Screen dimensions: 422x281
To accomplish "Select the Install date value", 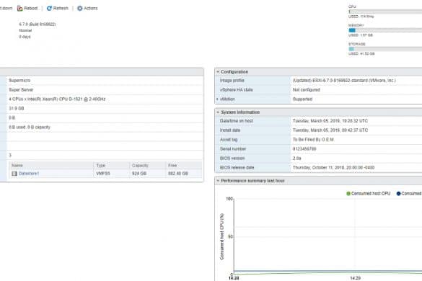I will [330, 130].
